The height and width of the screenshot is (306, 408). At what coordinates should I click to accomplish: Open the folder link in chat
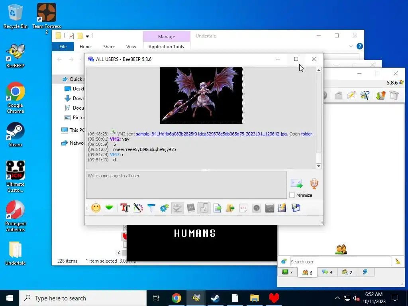[x=306, y=134]
